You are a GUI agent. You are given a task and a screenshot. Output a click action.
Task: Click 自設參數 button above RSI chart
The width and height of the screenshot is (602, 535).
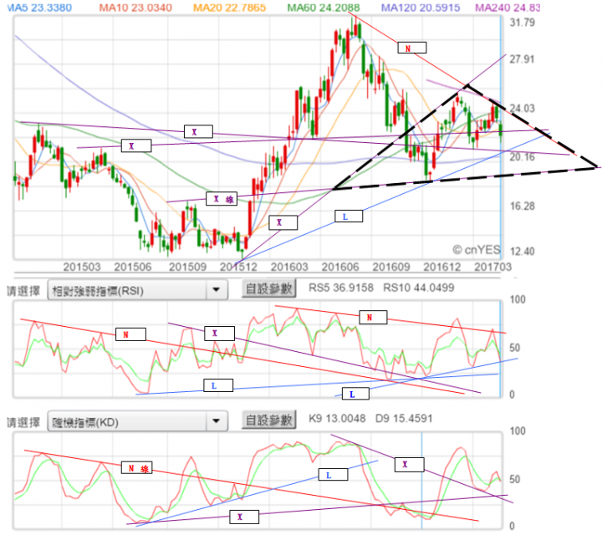(x=268, y=288)
